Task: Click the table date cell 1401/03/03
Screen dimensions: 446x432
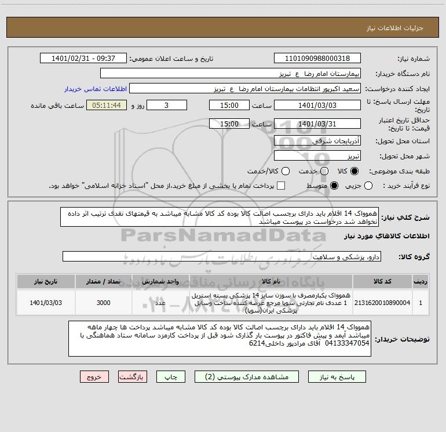Action: point(46,303)
